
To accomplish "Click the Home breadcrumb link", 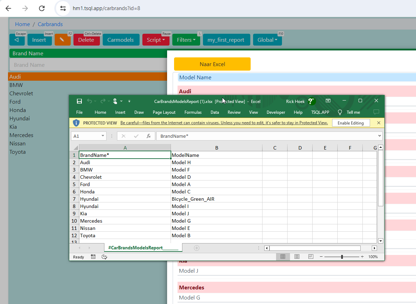I will (x=22, y=24).
